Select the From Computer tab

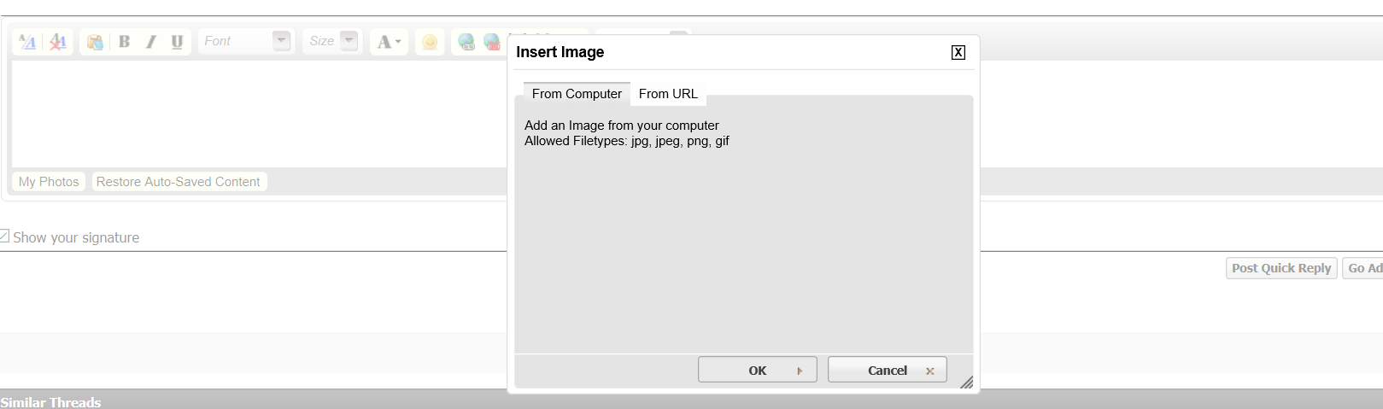click(x=577, y=94)
